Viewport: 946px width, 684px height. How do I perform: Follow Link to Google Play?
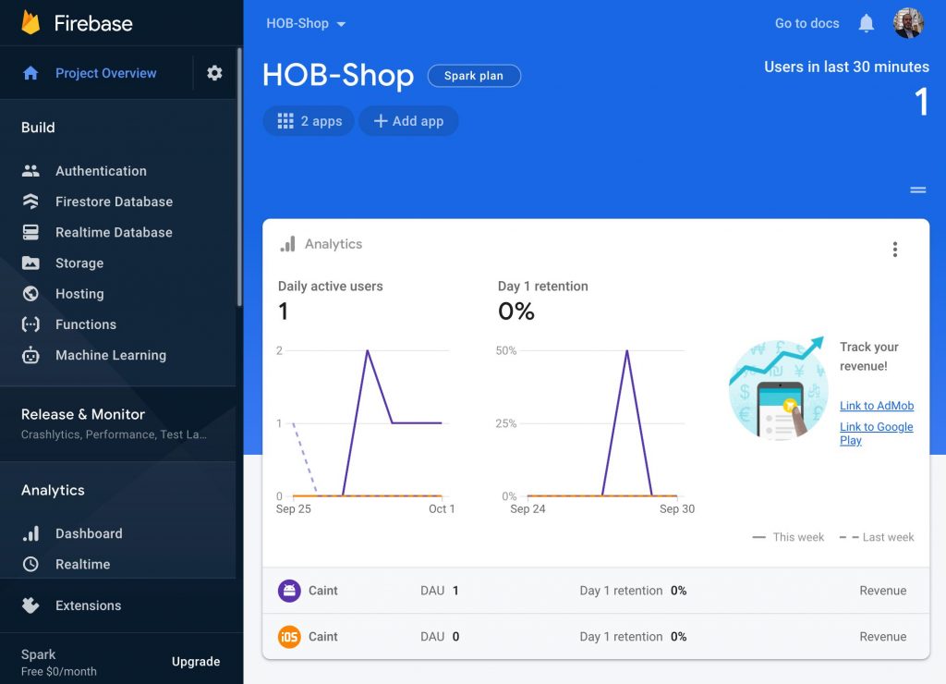click(876, 434)
